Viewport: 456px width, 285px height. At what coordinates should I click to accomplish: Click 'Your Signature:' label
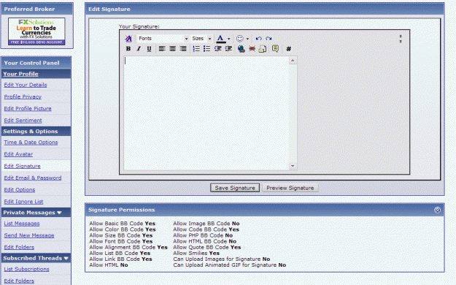point(139,26)
